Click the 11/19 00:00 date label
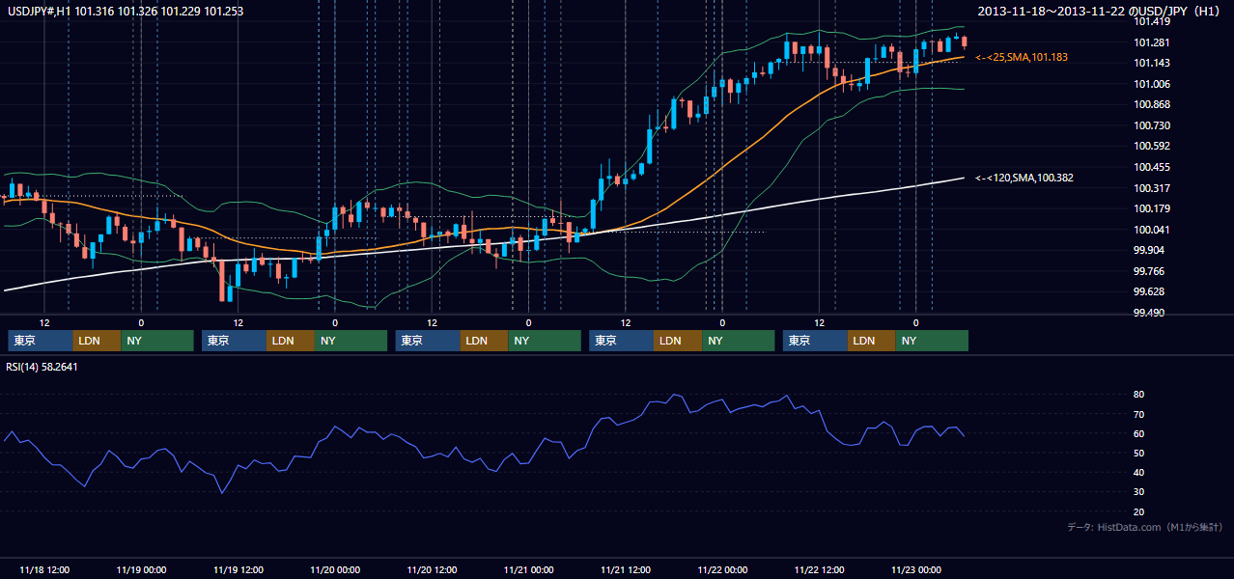This screenshot has height=579, width=1234. click(141, 569)
